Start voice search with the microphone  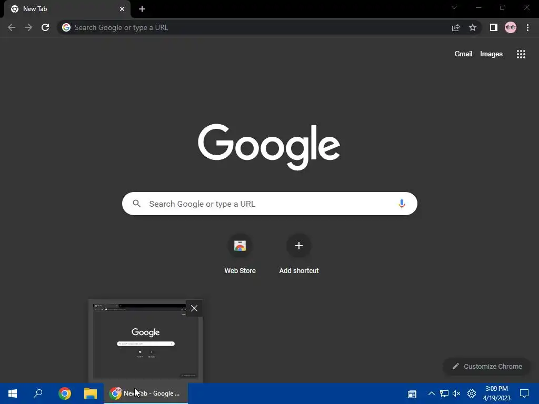(x=402, y=204)
